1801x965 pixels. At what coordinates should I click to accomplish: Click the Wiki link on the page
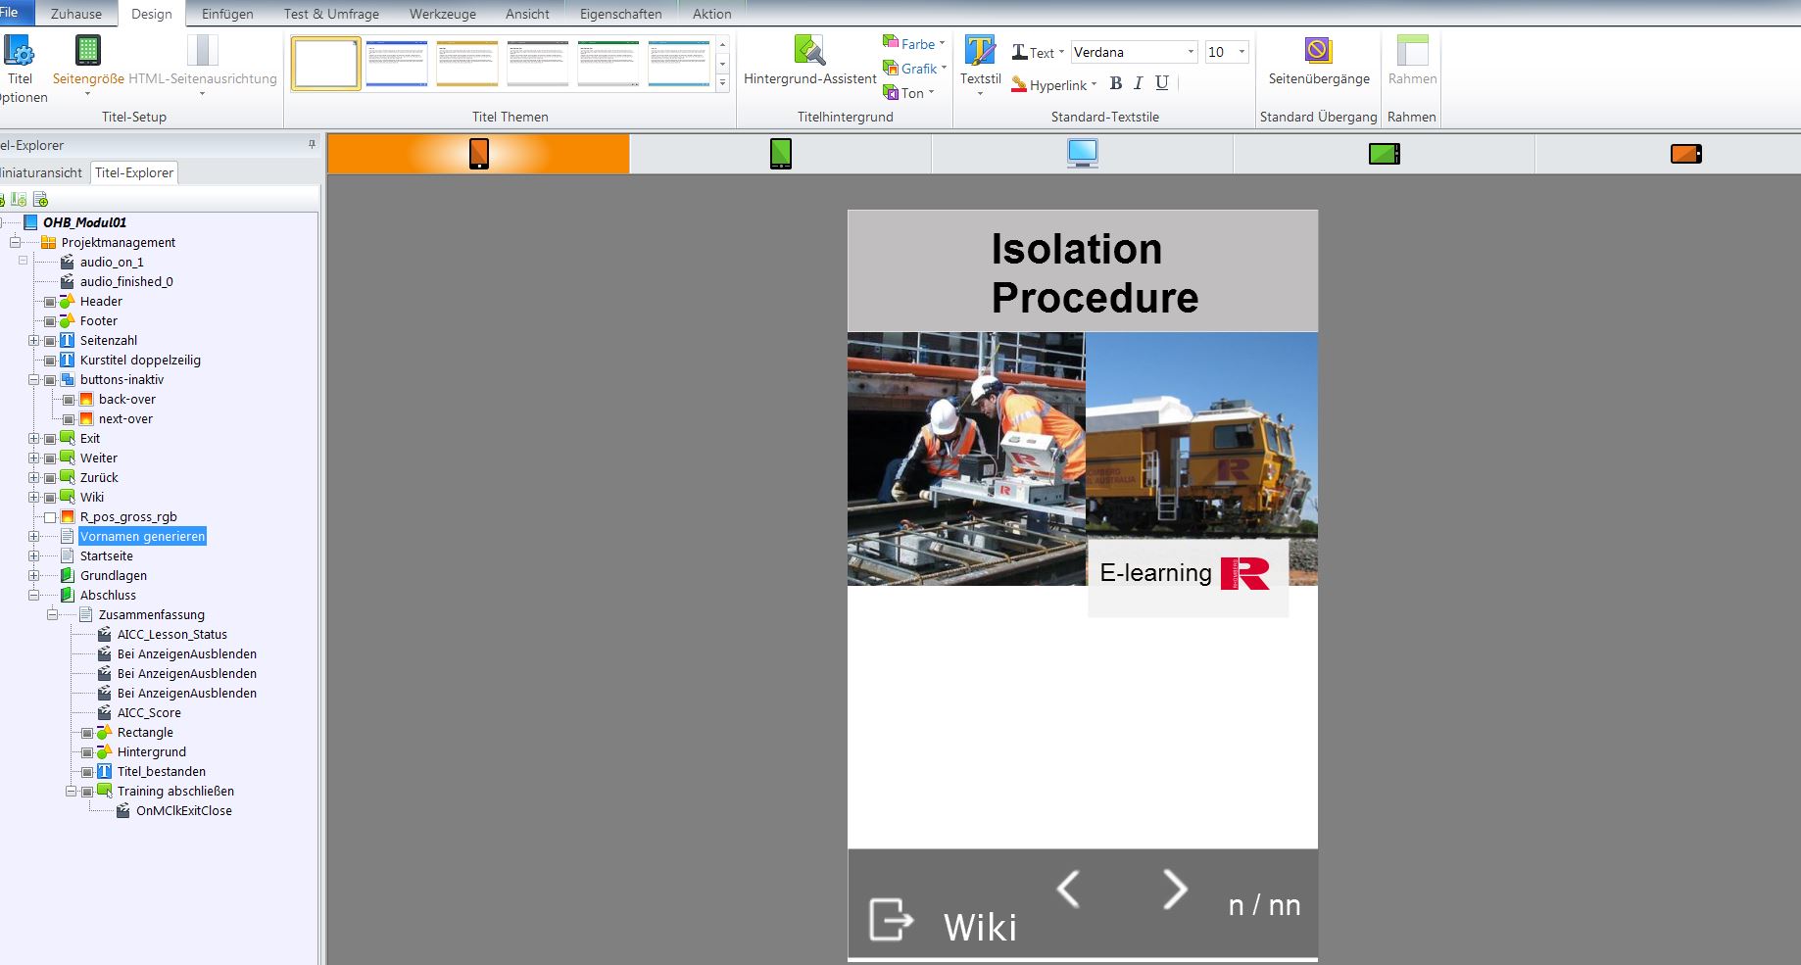980,927
